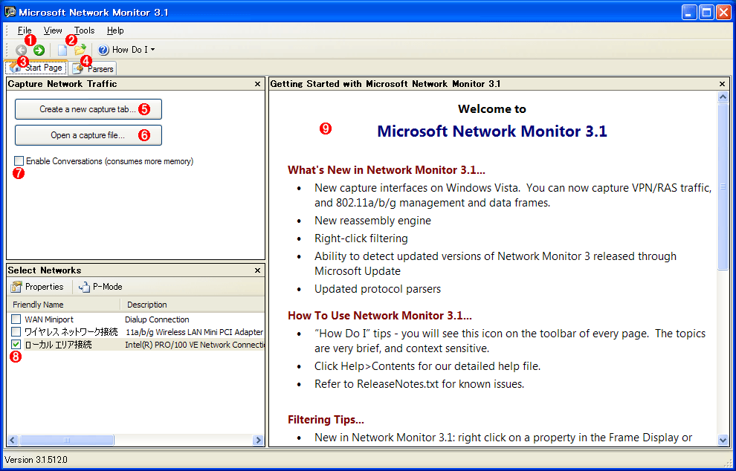
Task: Click the Select Networks horizontal scrollbar thumb
Action: pyautogui.click(x=67, y=440)
